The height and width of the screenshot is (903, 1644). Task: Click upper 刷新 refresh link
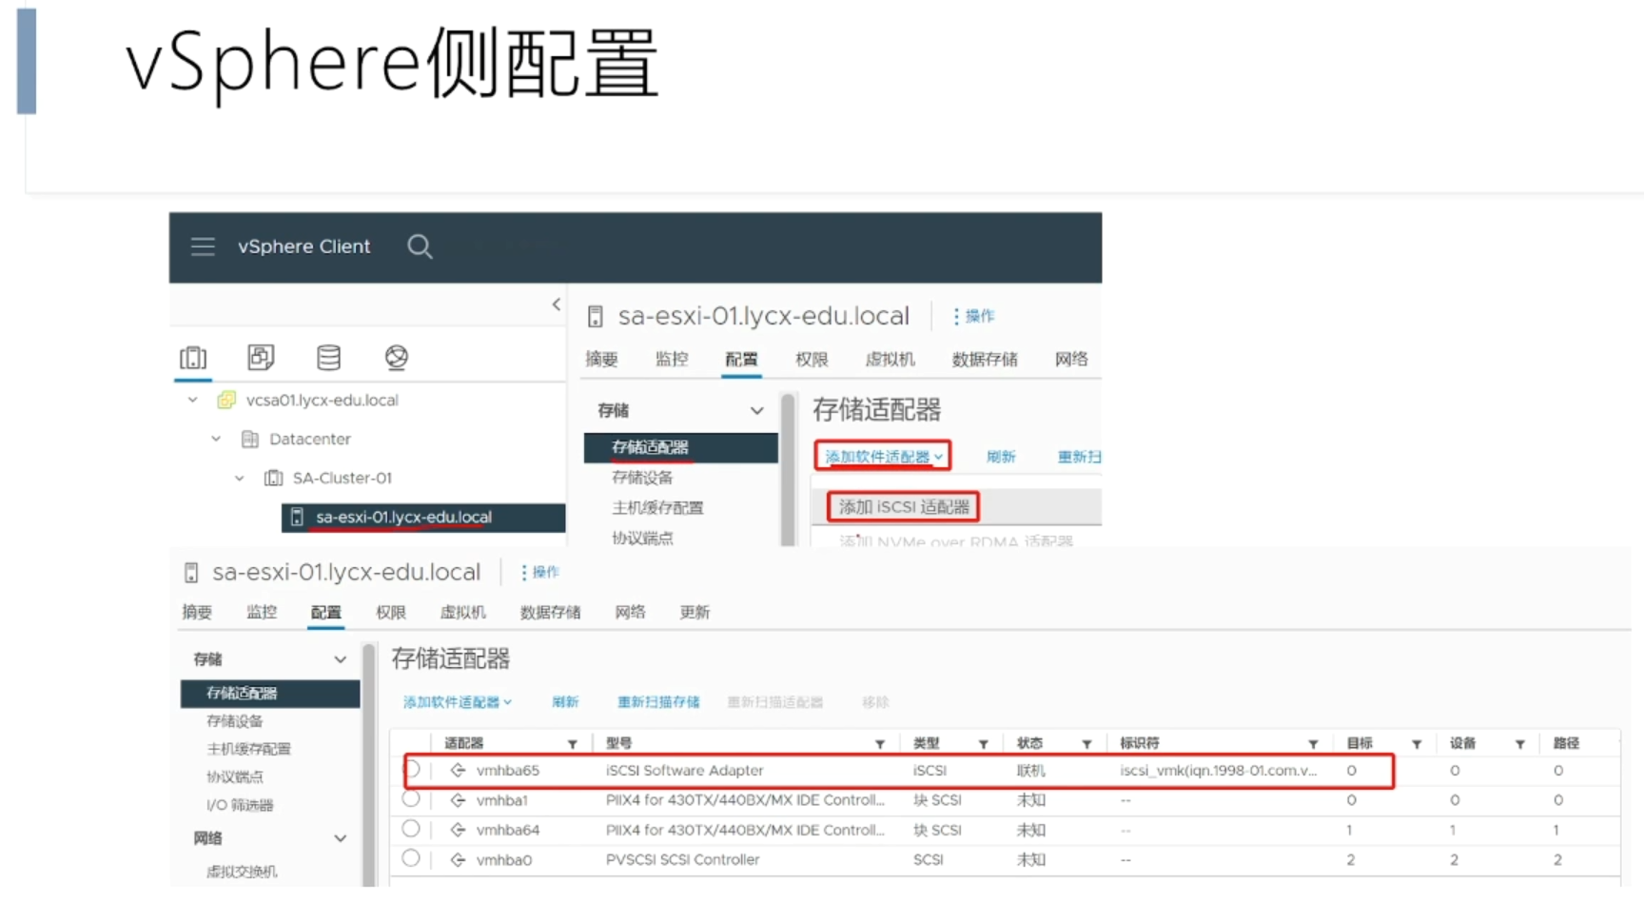[1001, 457]
